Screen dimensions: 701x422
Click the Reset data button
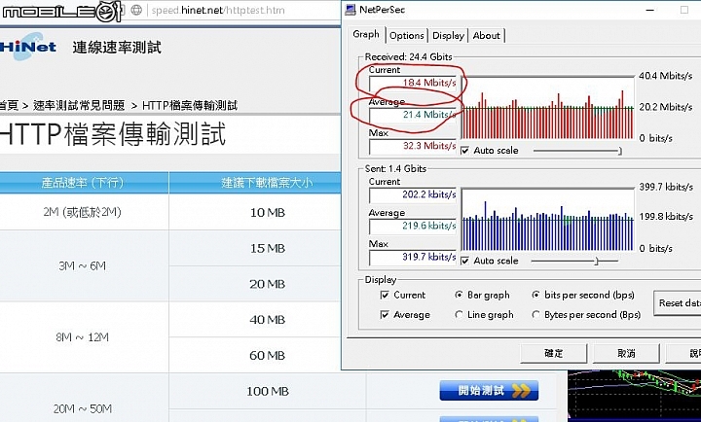pos(678,302)
